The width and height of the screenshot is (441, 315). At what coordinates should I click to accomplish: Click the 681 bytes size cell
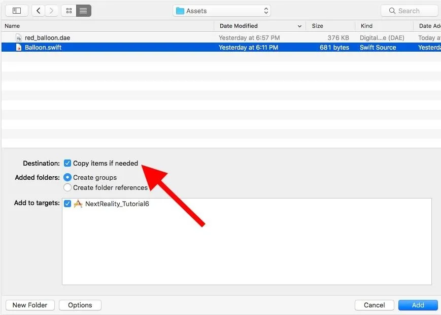click(334, 47)
